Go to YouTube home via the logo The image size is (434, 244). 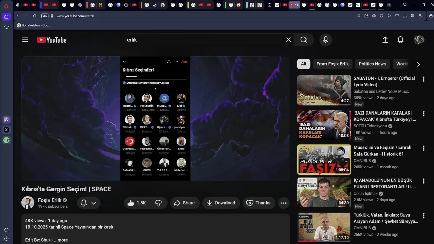tap(52, 40)
